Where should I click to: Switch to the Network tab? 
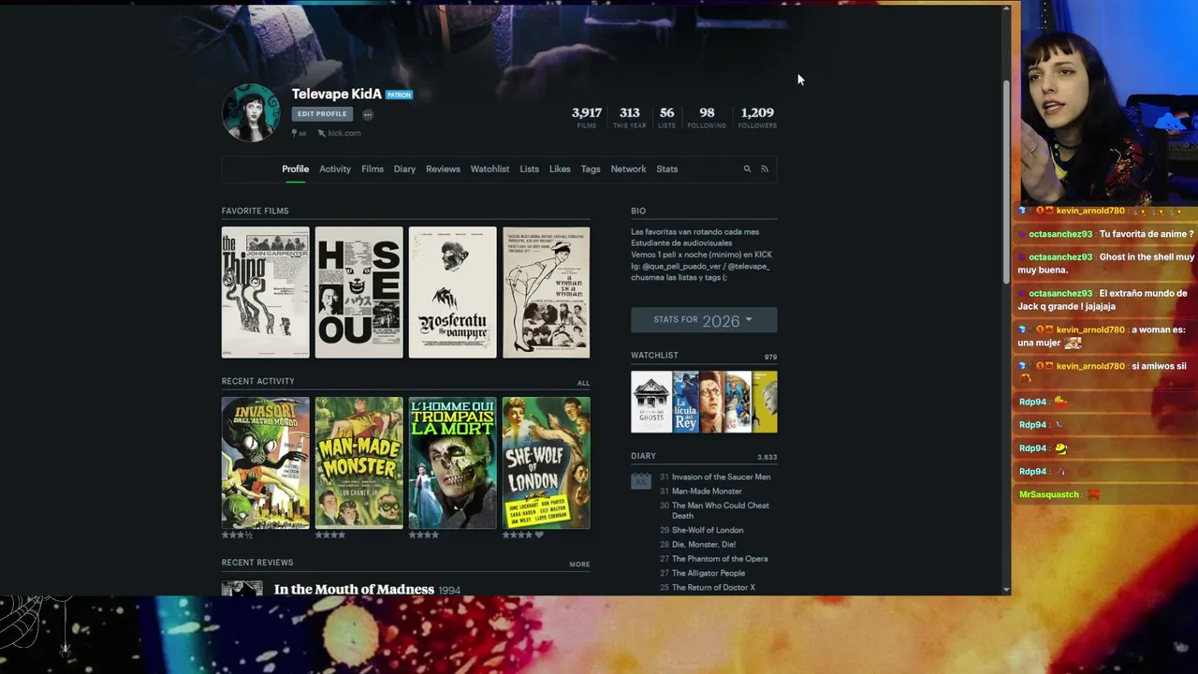pos(628,169)
